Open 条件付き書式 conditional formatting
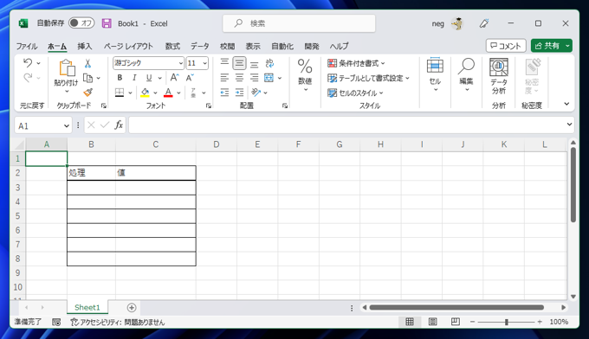 [356, 63]
